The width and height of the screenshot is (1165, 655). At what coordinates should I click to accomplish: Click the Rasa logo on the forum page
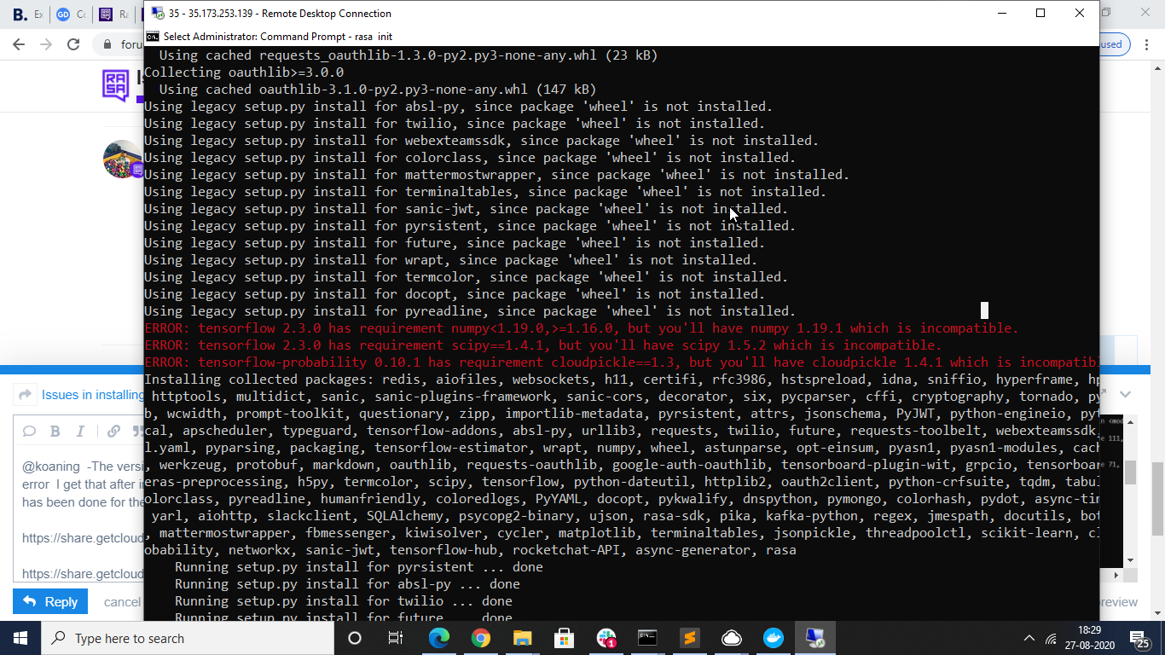116,85
